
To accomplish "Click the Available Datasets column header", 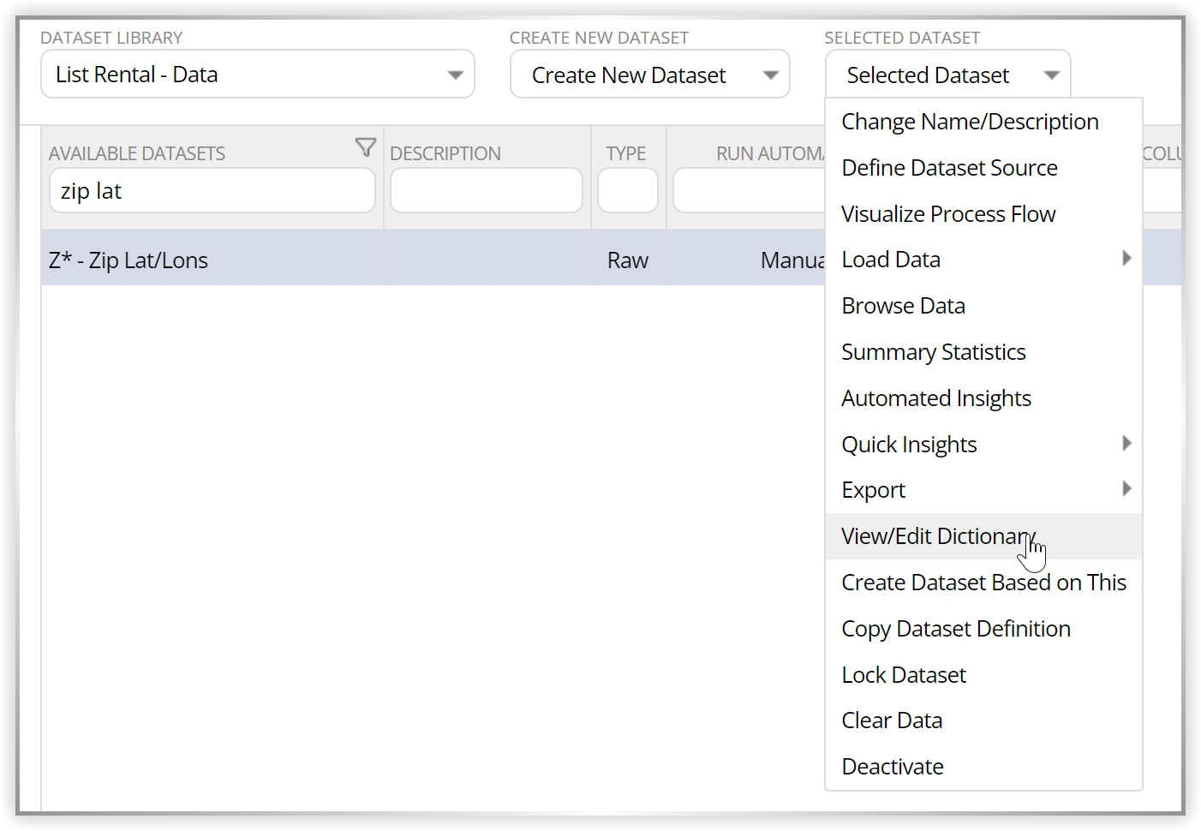I will point(137,153).
